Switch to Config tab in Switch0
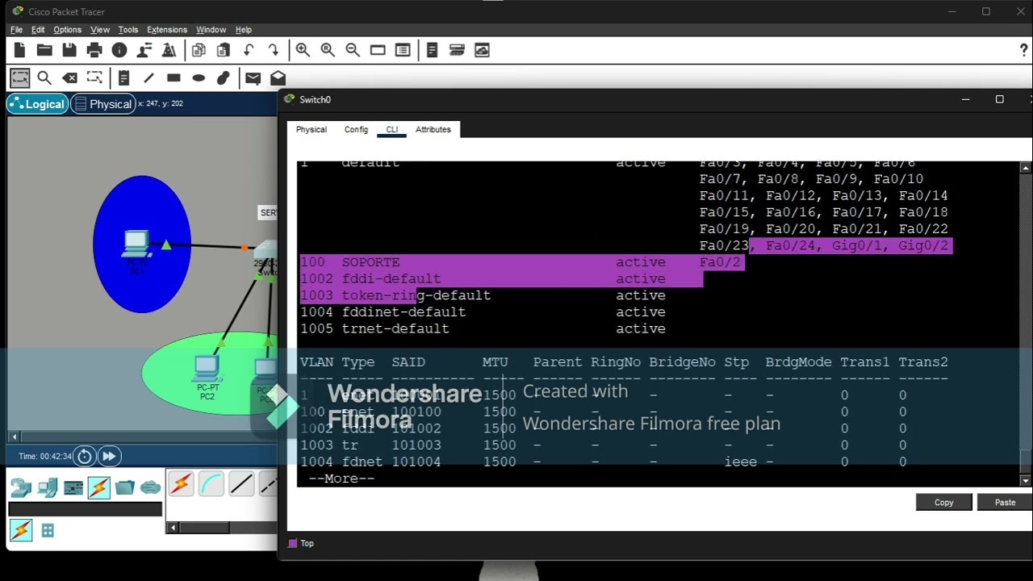Viewport: 1033px width, 581px height. click(356, 129)
